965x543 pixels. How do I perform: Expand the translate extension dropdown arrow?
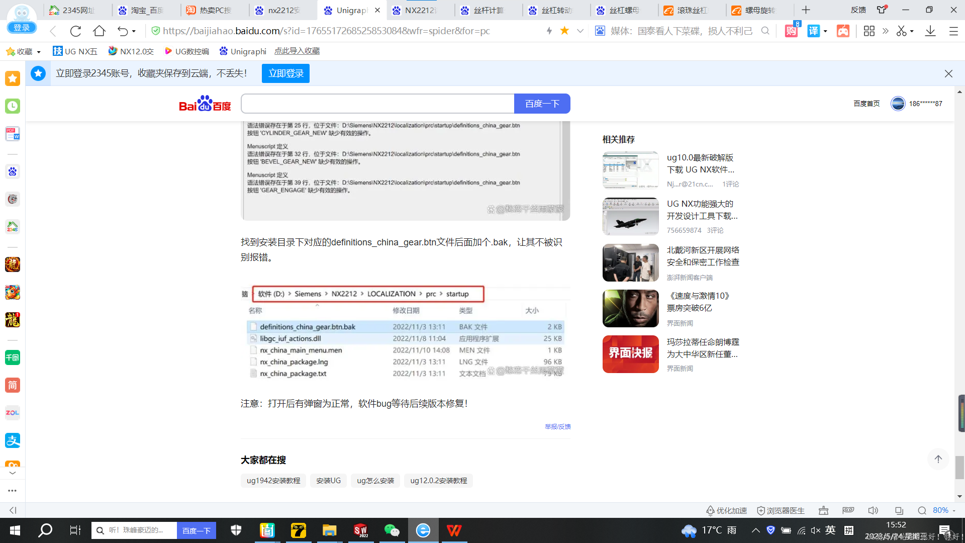(825, 31)
